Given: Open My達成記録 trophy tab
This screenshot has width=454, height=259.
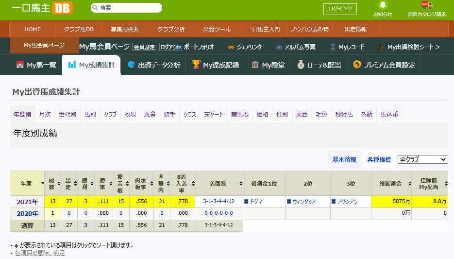Looking at the screenshot, I should pyautogui.click(x=216, y=65).
